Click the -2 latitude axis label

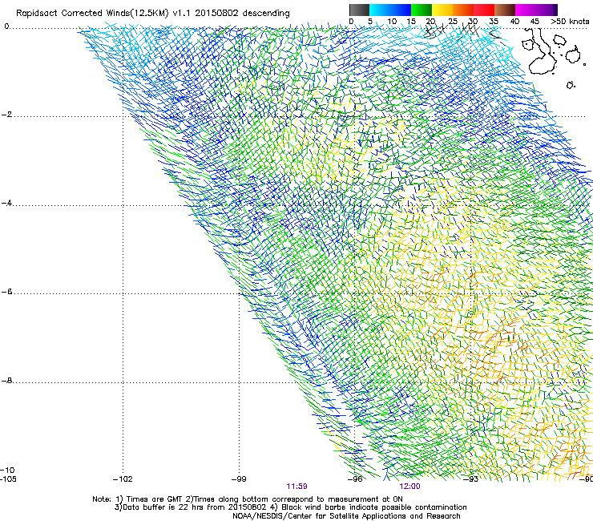[6, 115]
